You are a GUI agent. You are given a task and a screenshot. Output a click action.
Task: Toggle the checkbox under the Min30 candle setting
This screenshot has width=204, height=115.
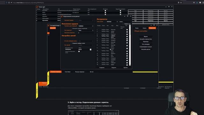pyautogui.click(x=79, y=51)
